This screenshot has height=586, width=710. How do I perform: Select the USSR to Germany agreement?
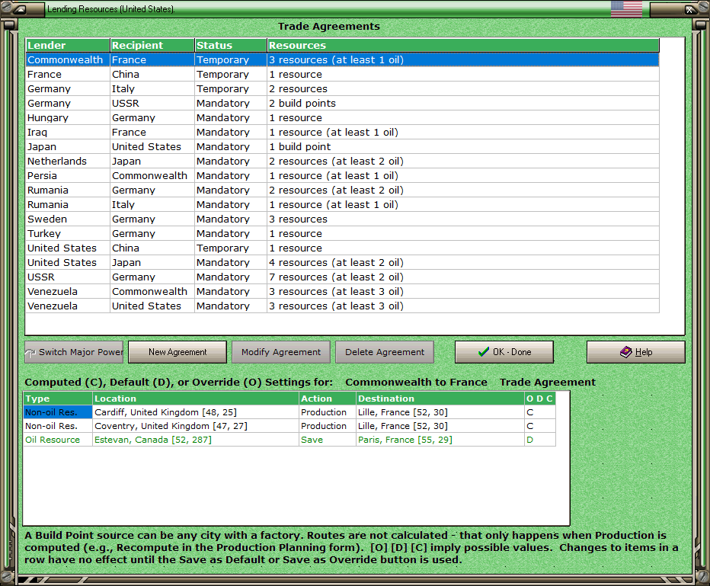342,277
